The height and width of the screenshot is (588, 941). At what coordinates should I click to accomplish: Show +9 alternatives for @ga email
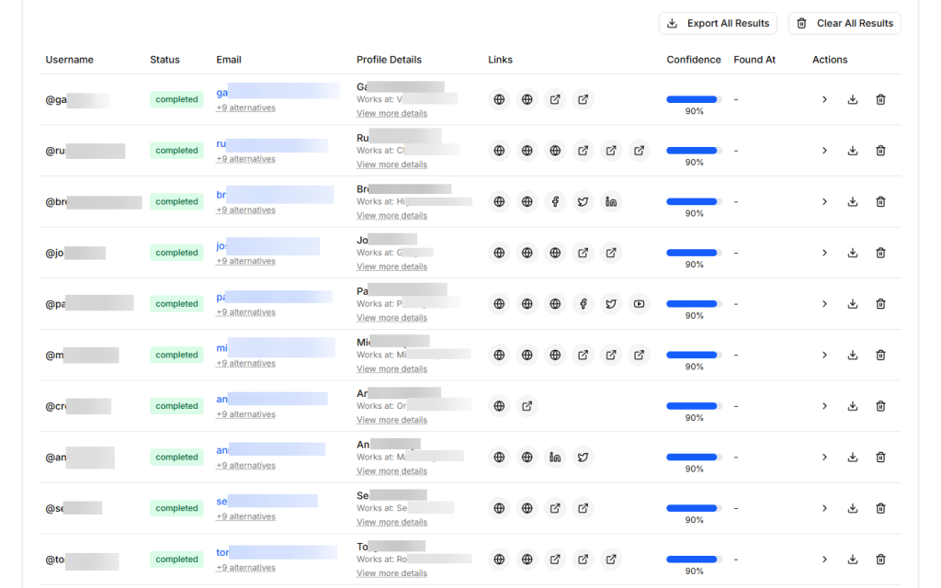[x=245, y=108]
